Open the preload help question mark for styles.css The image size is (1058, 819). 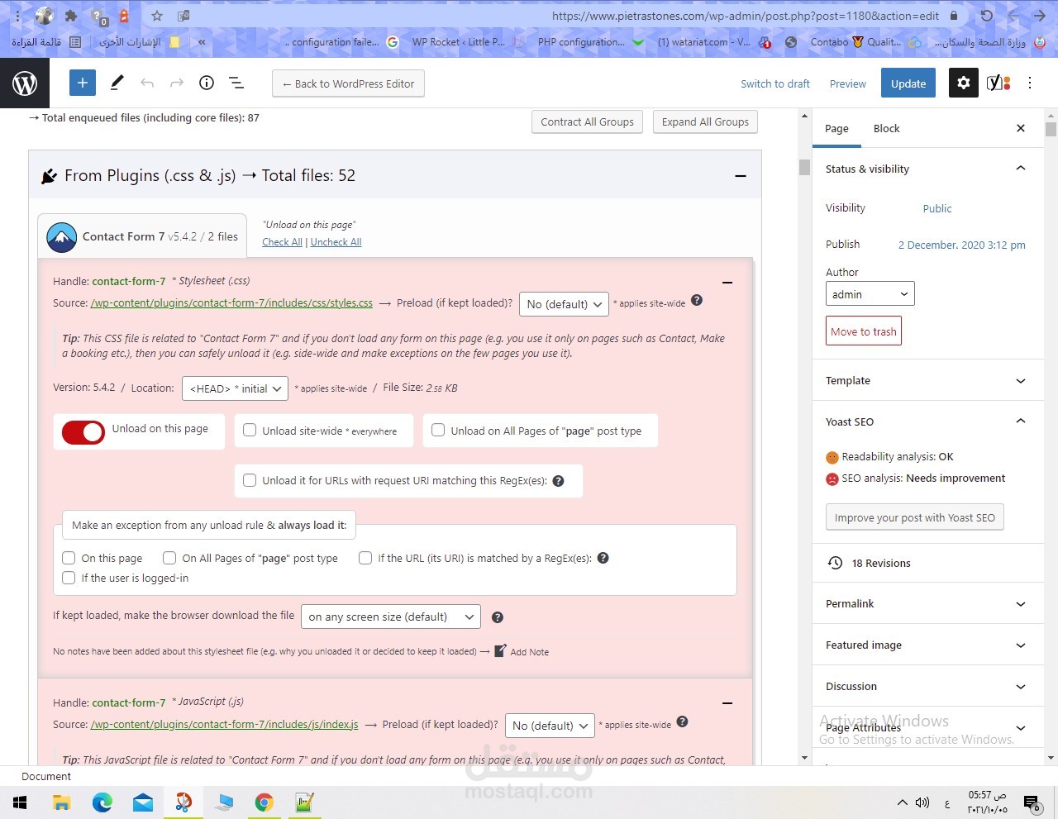click(697, 301)
